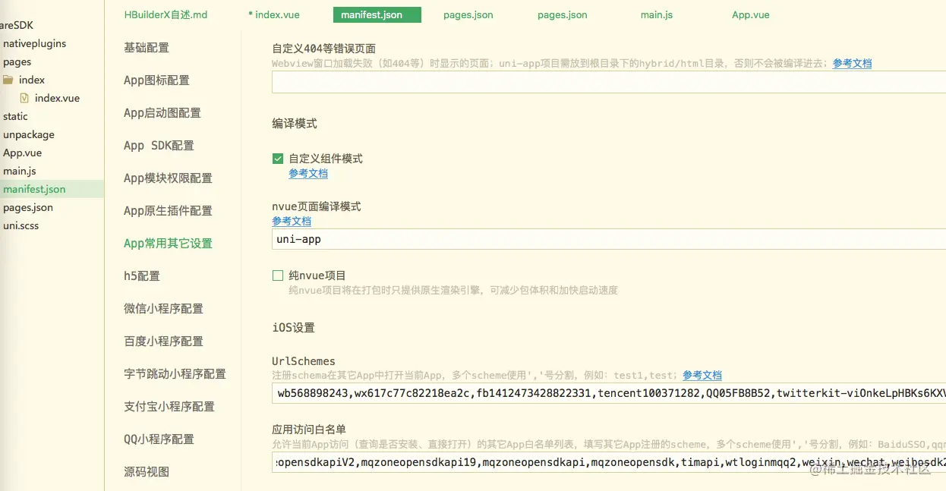This screenshot has width=946, height=491.
Task: Open App SDK配置 section
Action: (159, 146)
